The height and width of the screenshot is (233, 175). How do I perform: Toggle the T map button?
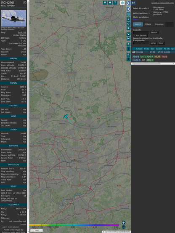pyautogui.click(x=115, y=3)
